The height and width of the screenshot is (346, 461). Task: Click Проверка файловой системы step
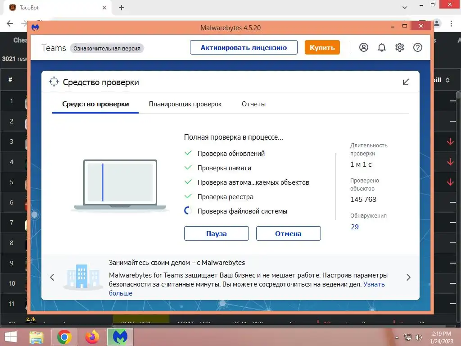click(x=242, y=211)
